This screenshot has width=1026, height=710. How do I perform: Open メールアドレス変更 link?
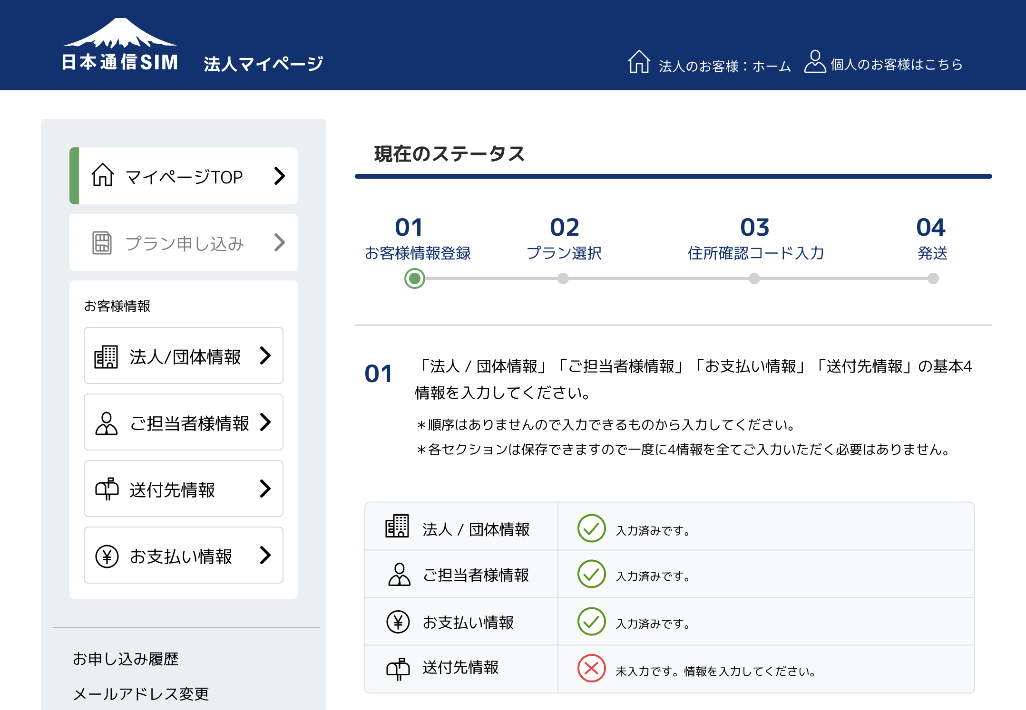coord(141,694)
